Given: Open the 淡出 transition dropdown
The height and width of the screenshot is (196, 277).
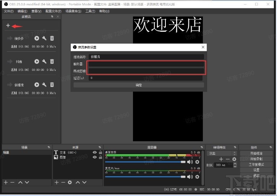Looking at the screenshot, I should [x=222, y=154].
